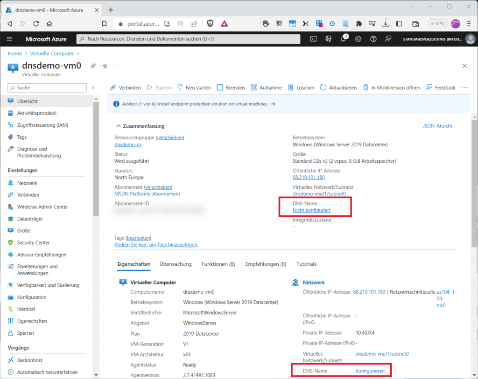Click In Mobilversion öffnen
The width and height of the screenshot is (478, 379).
tap(392, 88)
